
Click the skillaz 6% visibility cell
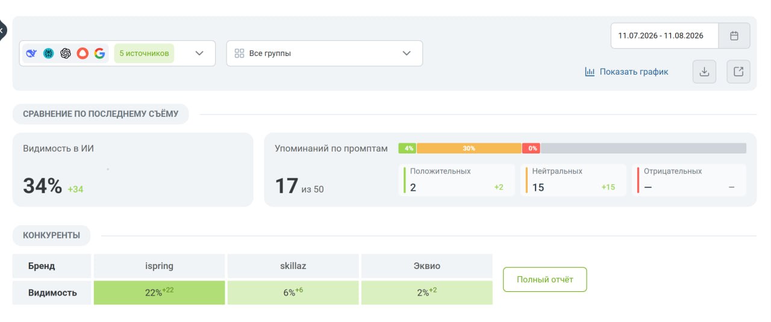(x=293, y=293)
